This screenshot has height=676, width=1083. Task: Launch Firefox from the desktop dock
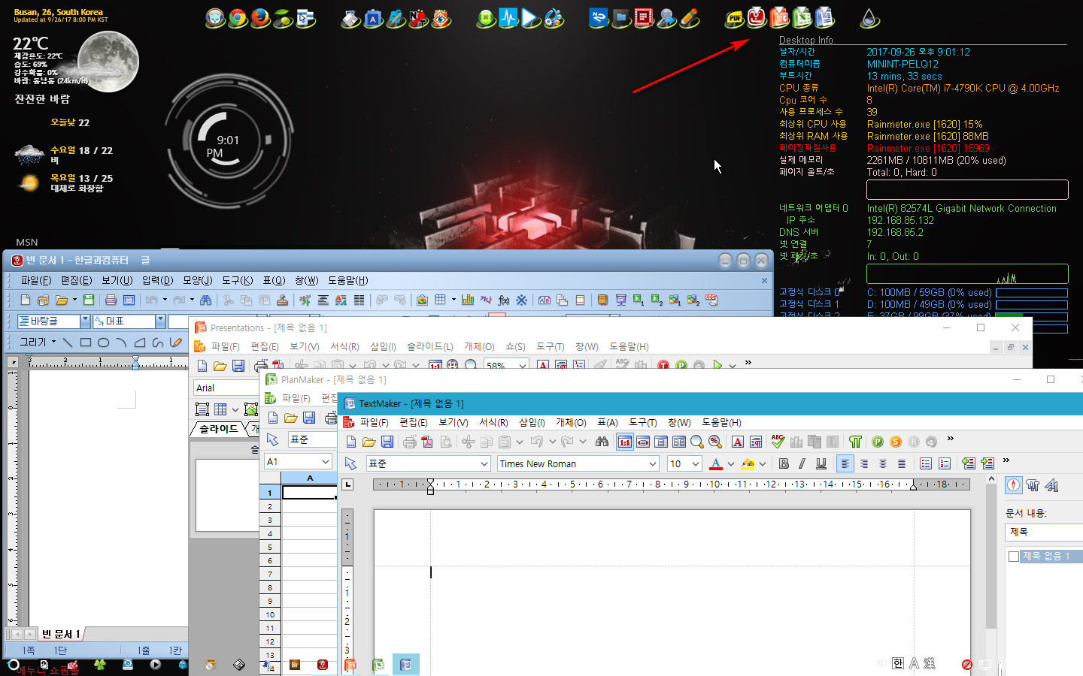pos(260,17)
